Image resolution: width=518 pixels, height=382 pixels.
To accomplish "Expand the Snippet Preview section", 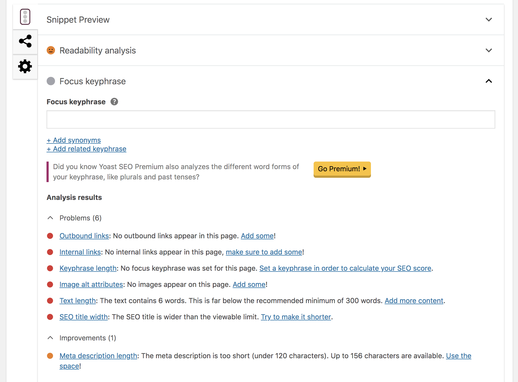I will coord(489,19).
